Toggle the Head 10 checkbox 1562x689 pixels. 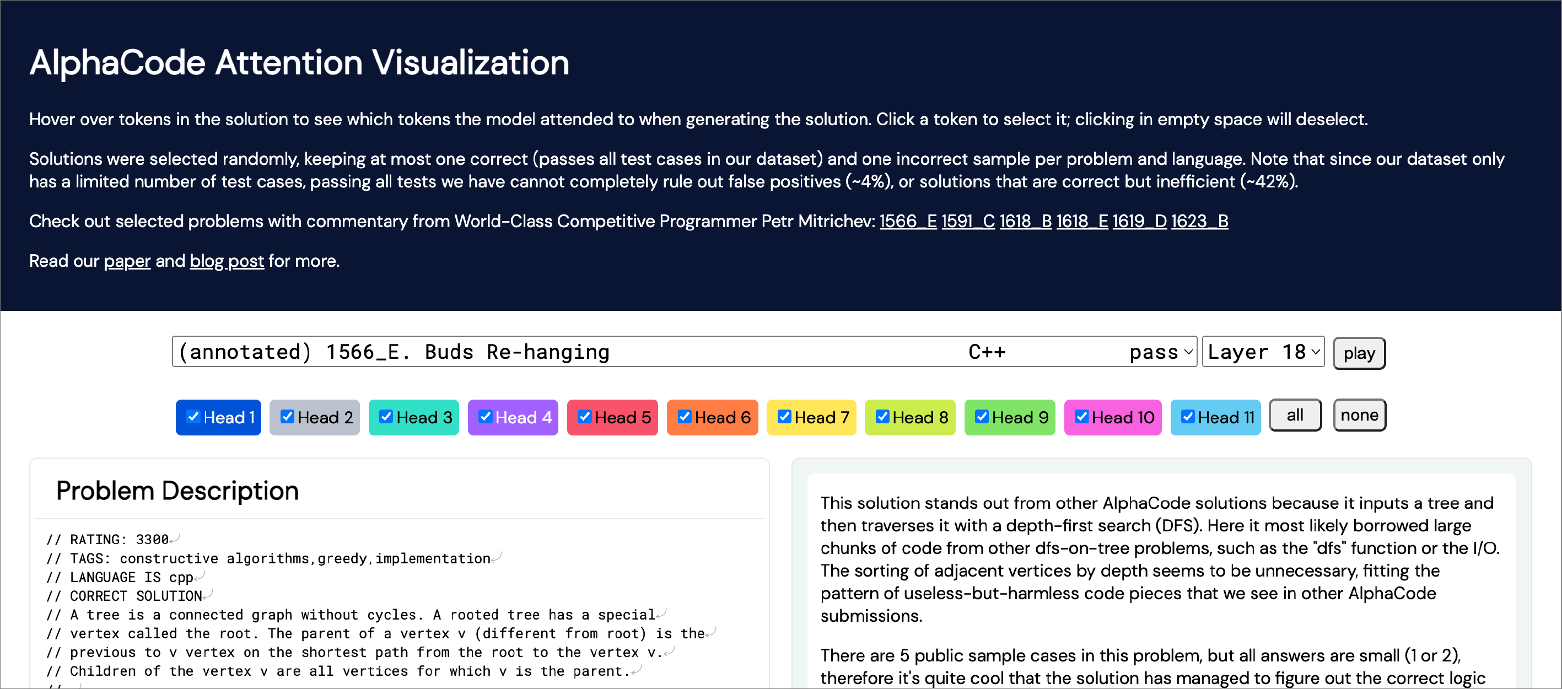tap(1082, 417)
